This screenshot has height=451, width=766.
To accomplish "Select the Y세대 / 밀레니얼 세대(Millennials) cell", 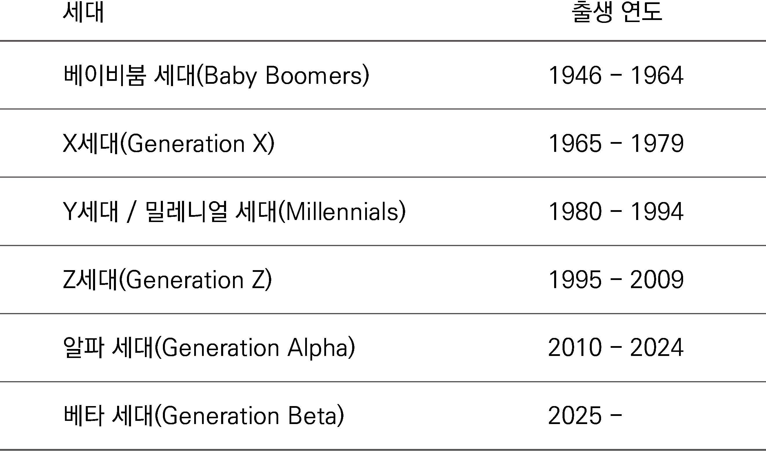I will 234,212.
